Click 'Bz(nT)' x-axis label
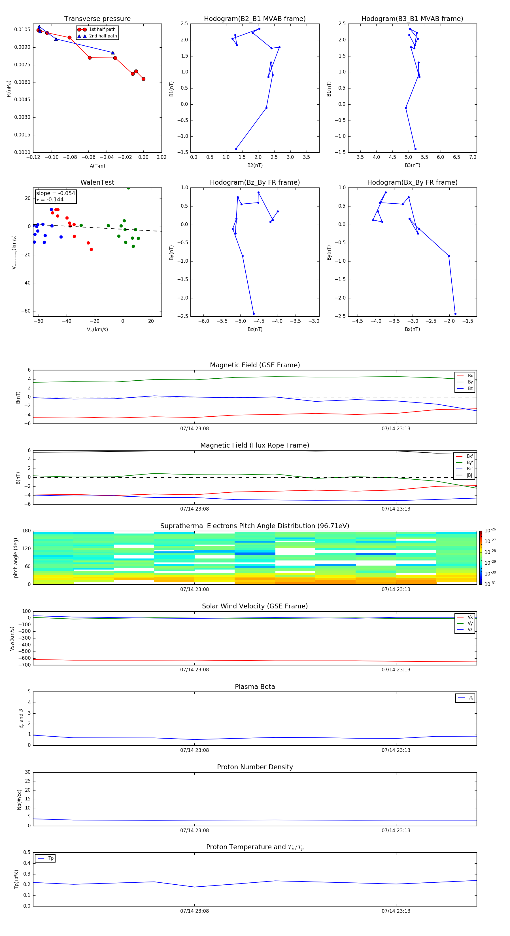This screenshot has height=936, width=510. click(255, 329)
